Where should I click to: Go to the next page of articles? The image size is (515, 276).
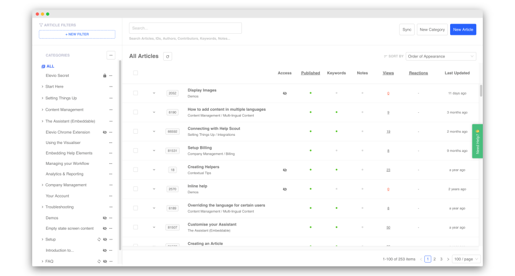click(448, 259)
